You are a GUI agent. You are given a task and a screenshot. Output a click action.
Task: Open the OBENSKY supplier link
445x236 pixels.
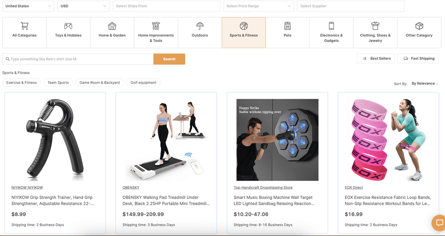[x=131, y=187]
